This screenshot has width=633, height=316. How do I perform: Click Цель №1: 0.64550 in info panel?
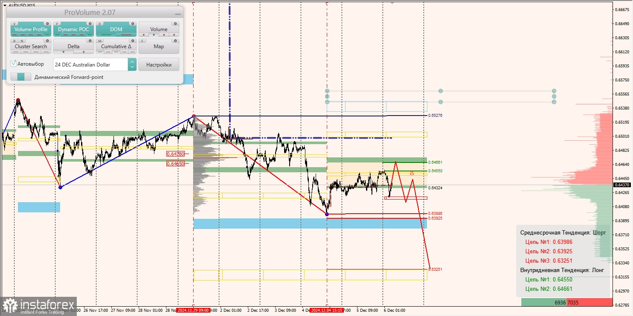pos(549,279)
